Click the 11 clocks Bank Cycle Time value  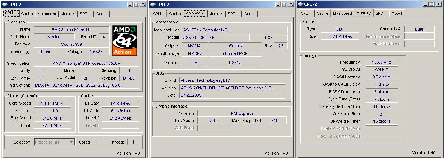coord(382,106)
